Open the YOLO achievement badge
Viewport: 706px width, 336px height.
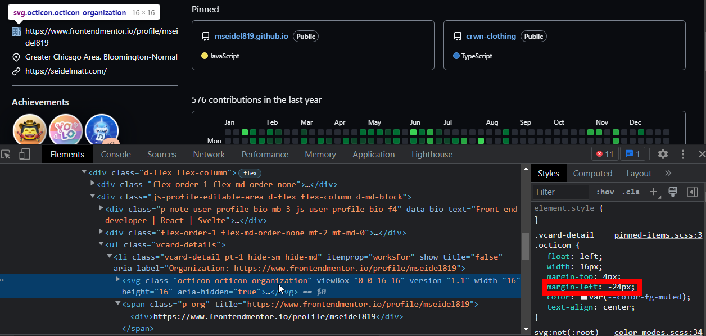(x=65, y=130)
